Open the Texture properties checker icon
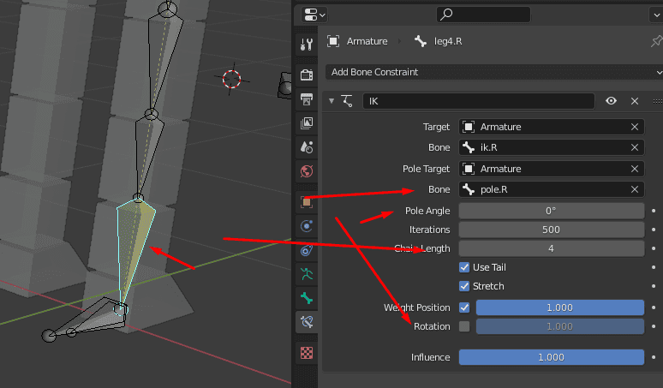Viewport: 663px width, 388px height. click(x=307, y=352)
